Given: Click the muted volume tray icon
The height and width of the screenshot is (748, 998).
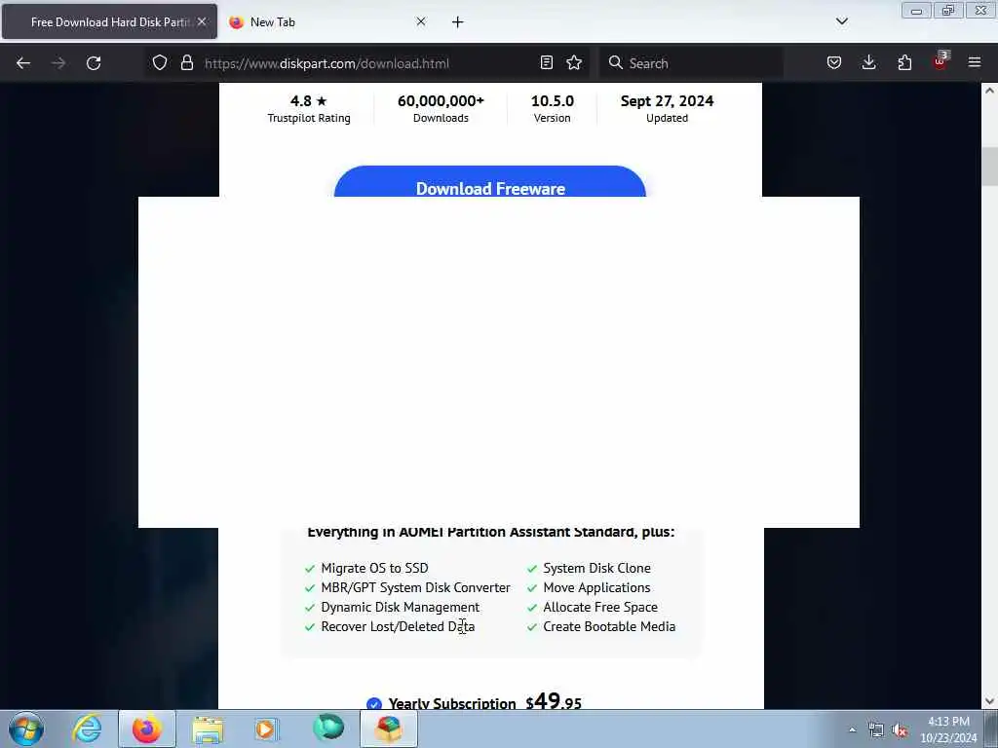Looking at the screenshot, I should [900, 730].
